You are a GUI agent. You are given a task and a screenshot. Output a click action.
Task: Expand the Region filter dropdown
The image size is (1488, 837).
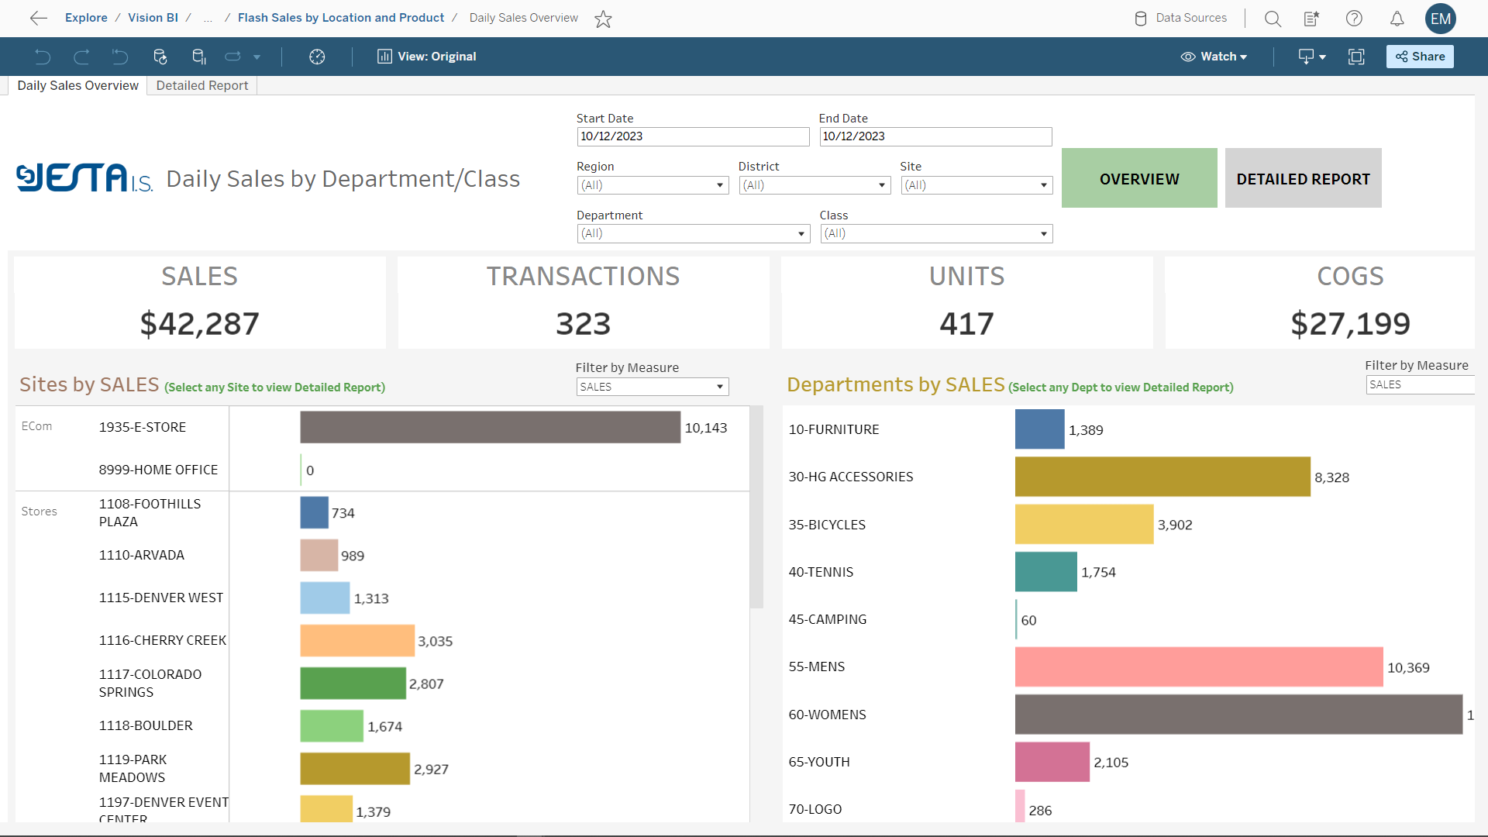[x=653, y=185]
